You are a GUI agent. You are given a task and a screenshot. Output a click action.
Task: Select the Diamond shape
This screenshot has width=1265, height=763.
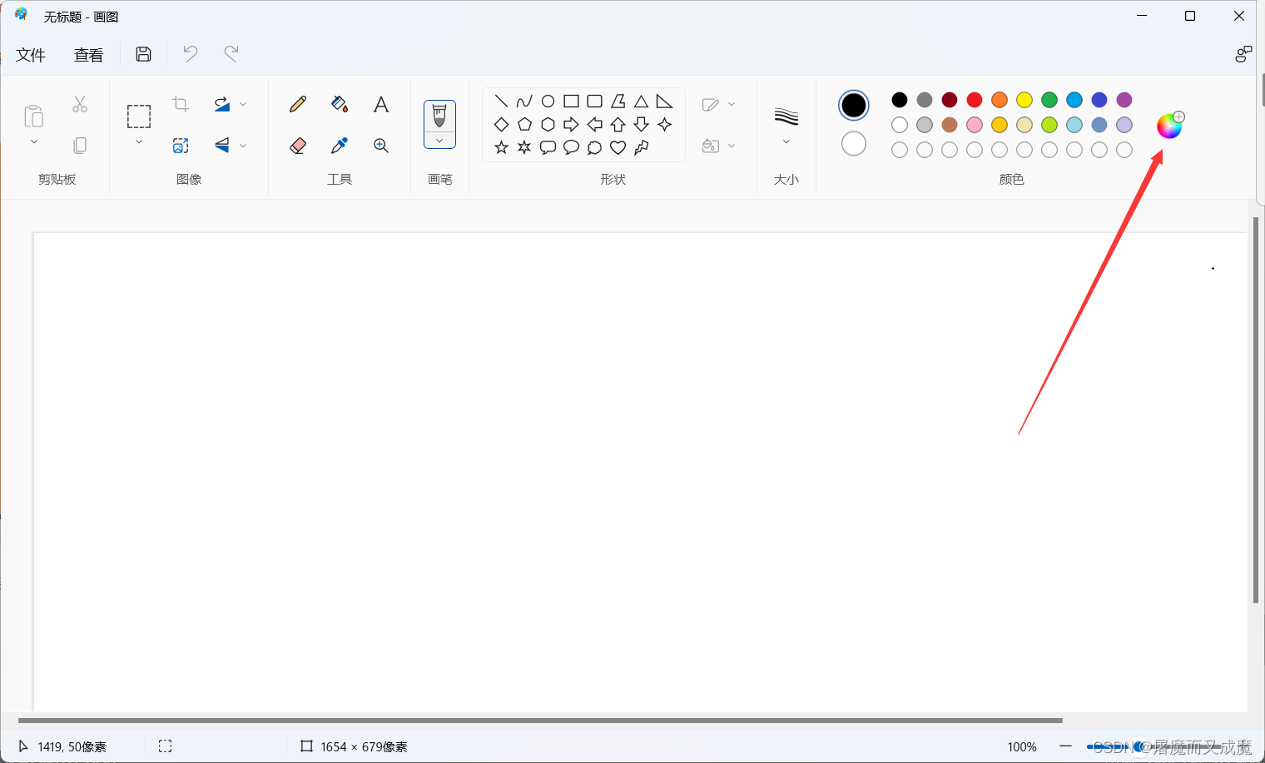click(x=501, y=124)
